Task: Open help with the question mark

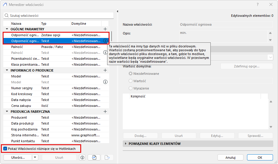Action: (x=258, y=5)
